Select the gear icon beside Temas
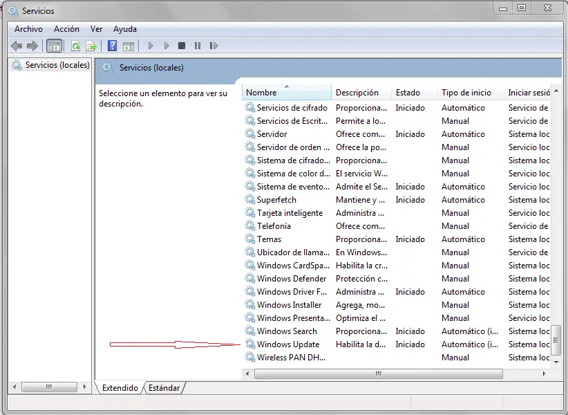The width and height of the screenshot is (568, 415). (250, 239)
